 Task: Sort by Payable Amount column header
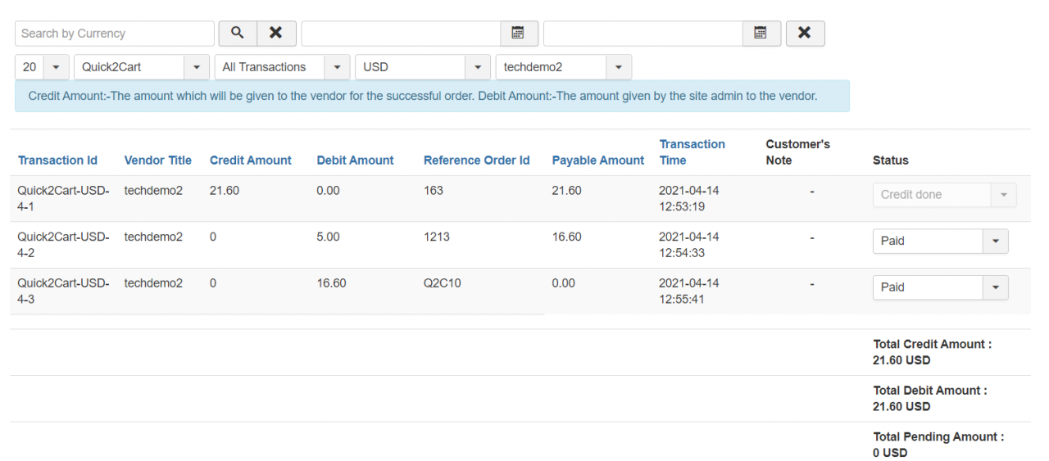click(x=597, y=160)
